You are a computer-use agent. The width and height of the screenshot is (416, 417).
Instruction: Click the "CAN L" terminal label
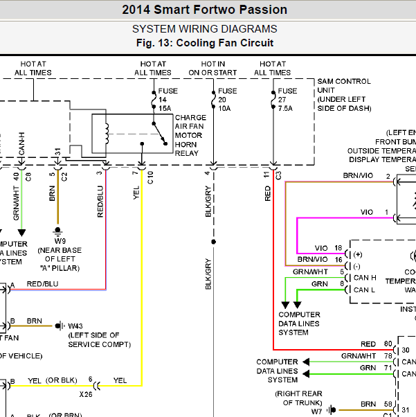click(364, 290)
